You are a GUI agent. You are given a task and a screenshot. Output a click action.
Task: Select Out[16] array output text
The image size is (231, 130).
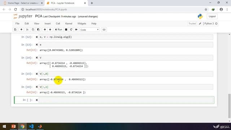coord(62,92)
